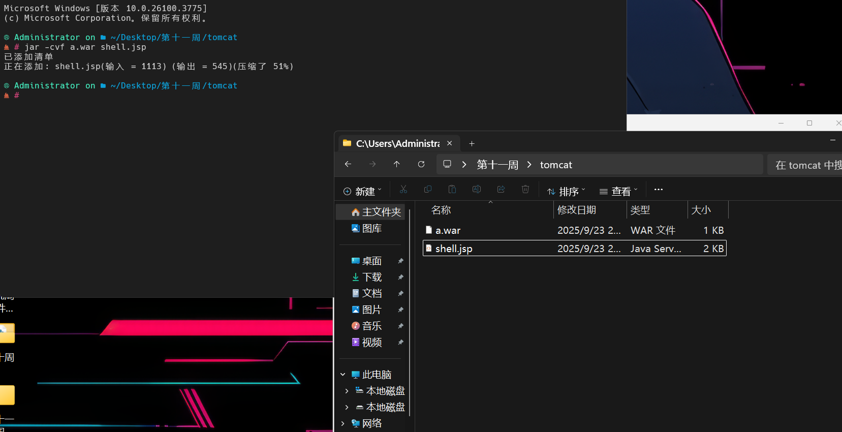Collapse the 此电脑 tree node
Screen dimensions: 842x432
tap(343, 375)
